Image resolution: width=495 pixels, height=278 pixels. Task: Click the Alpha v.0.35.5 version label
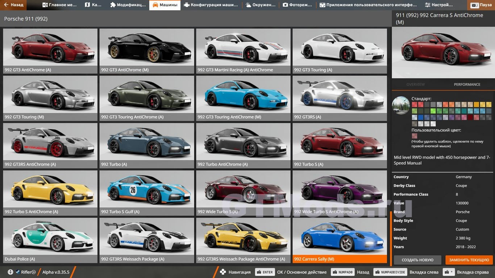(x=56, y=272)
